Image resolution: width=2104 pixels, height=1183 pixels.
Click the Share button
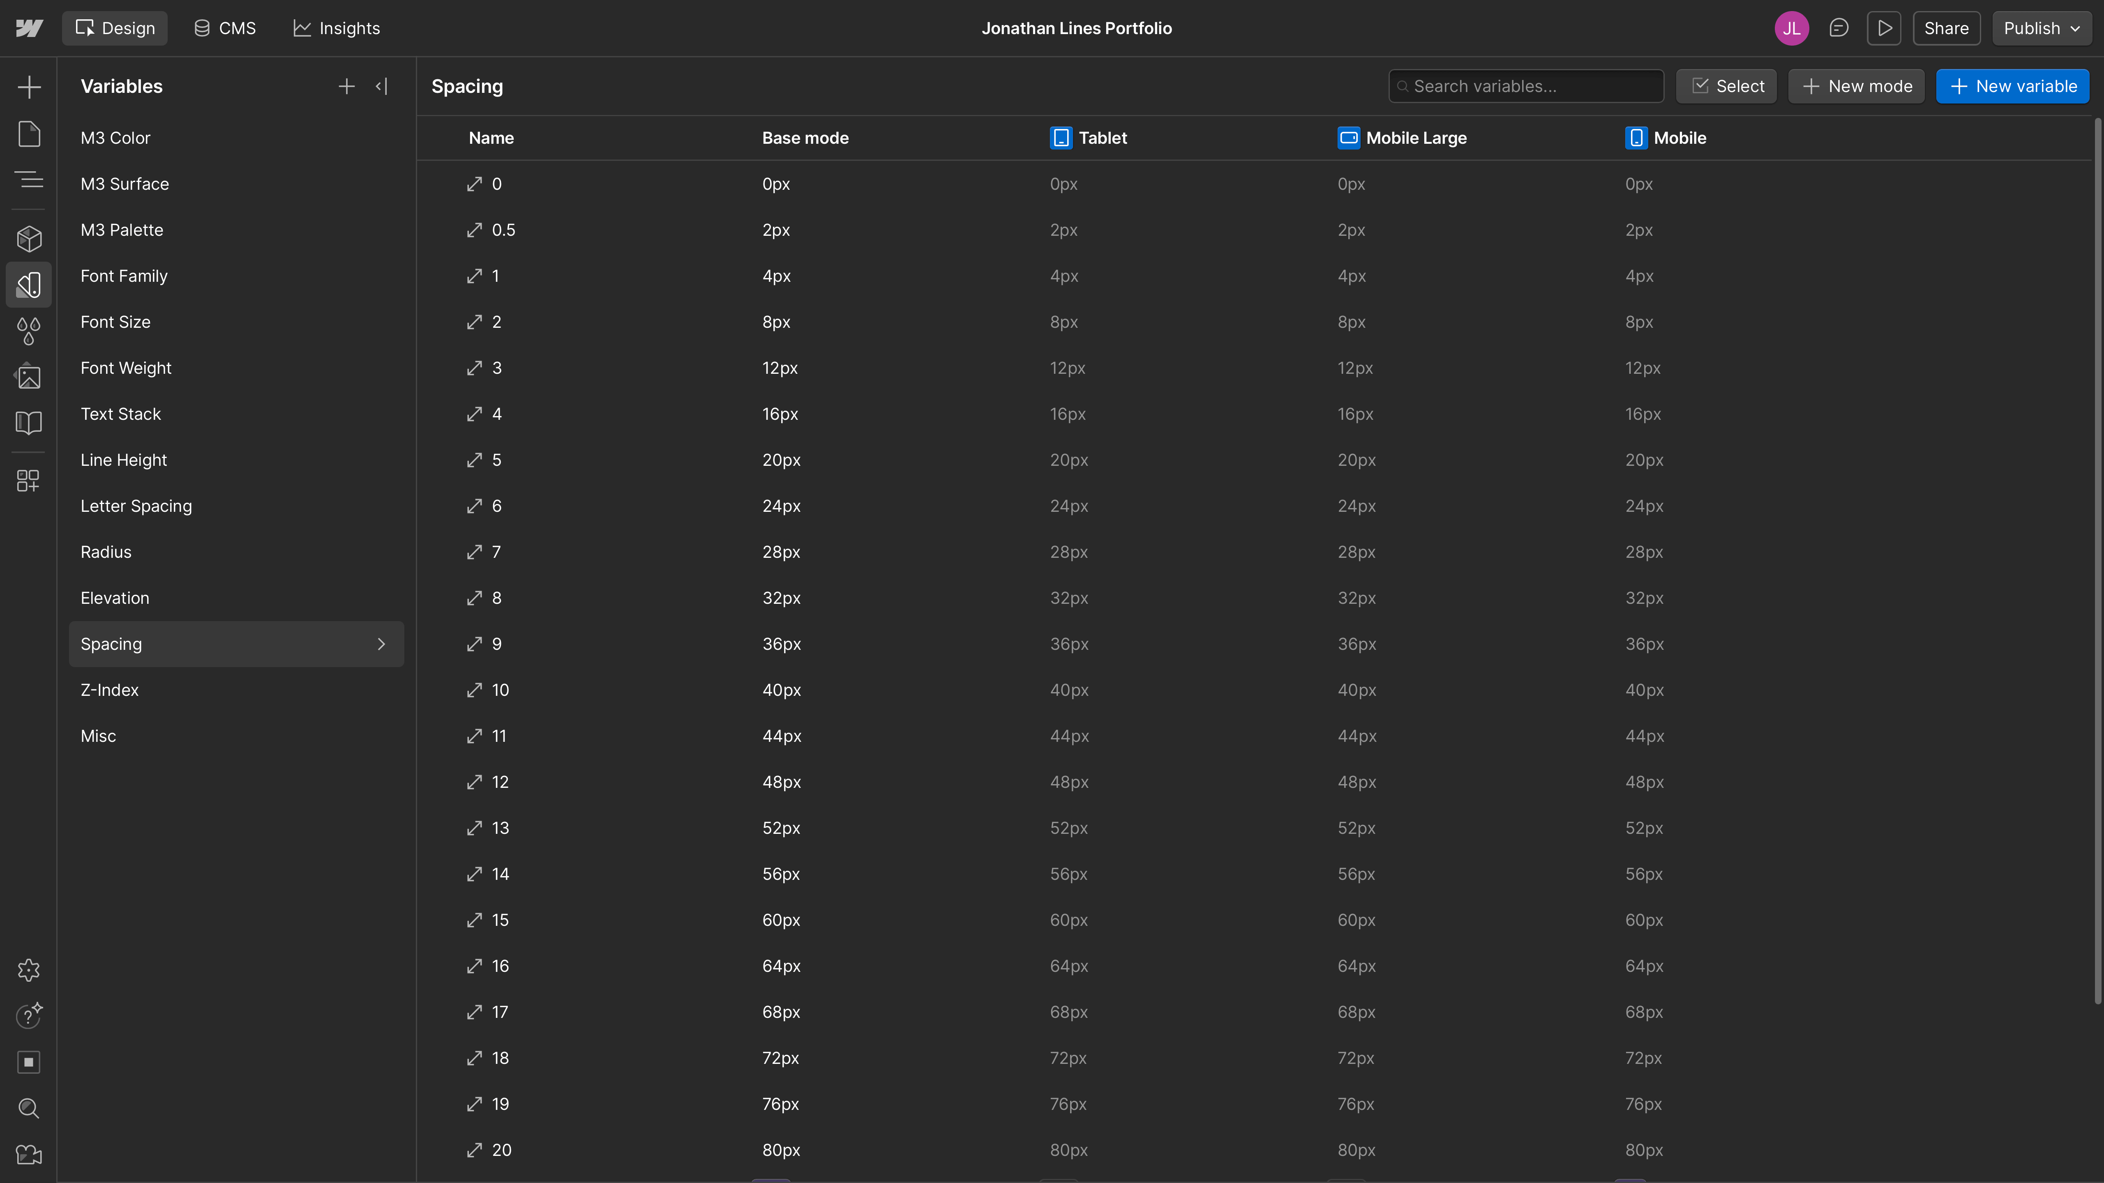[x=1946, y=29]
